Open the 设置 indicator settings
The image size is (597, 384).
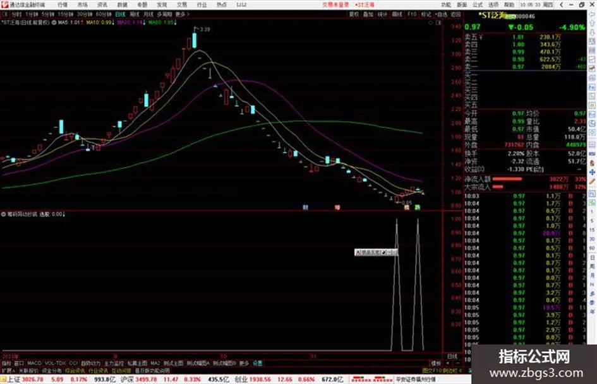pyautogui.click(x=257, y=363)
